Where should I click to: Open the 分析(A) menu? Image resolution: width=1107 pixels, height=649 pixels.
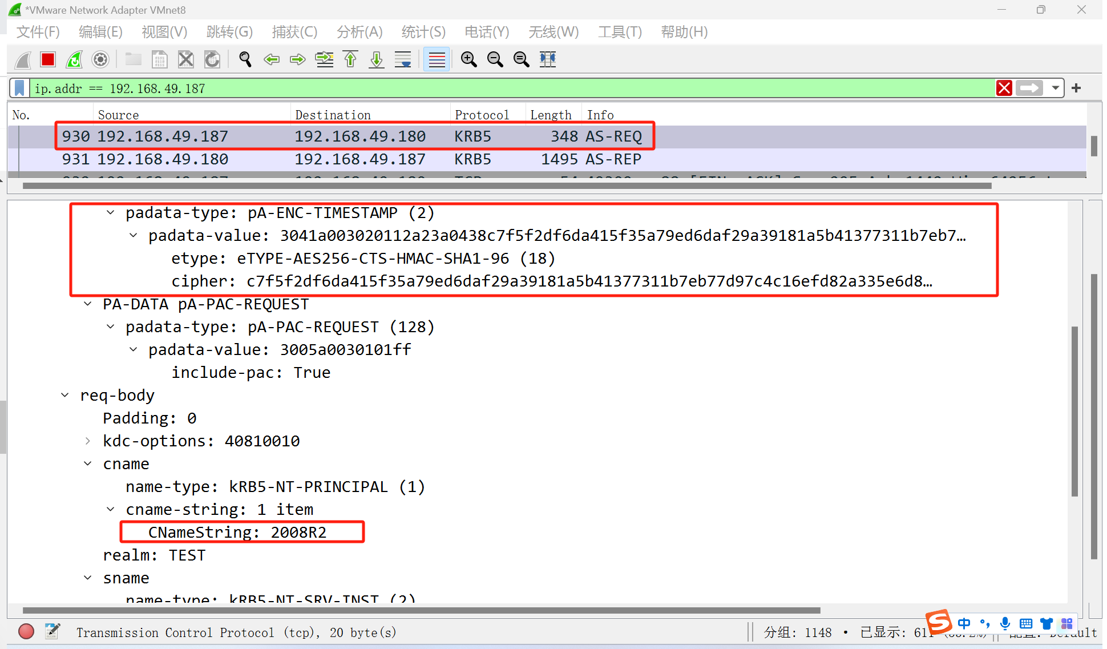[359, 32]
